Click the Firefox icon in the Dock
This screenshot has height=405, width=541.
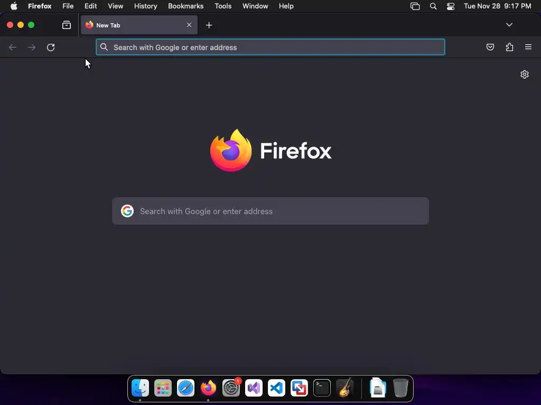(208, 388)
